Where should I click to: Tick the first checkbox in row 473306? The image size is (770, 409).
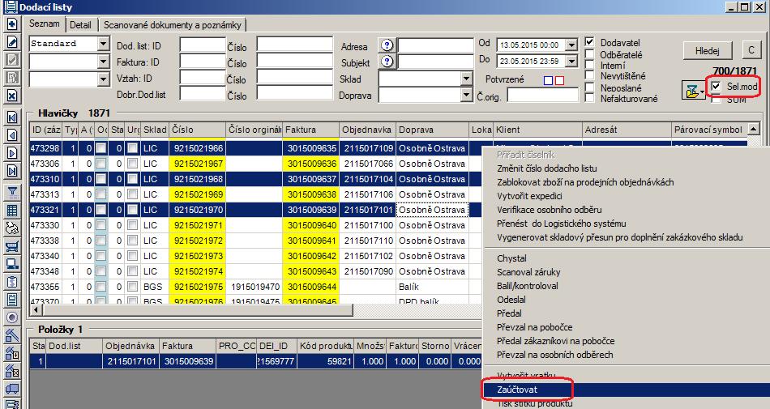pos(101,164)
